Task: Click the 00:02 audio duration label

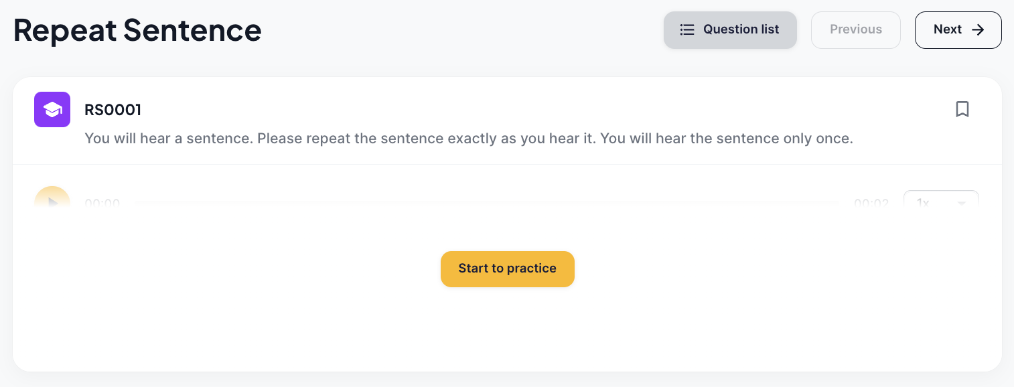Action: [871, 203]
